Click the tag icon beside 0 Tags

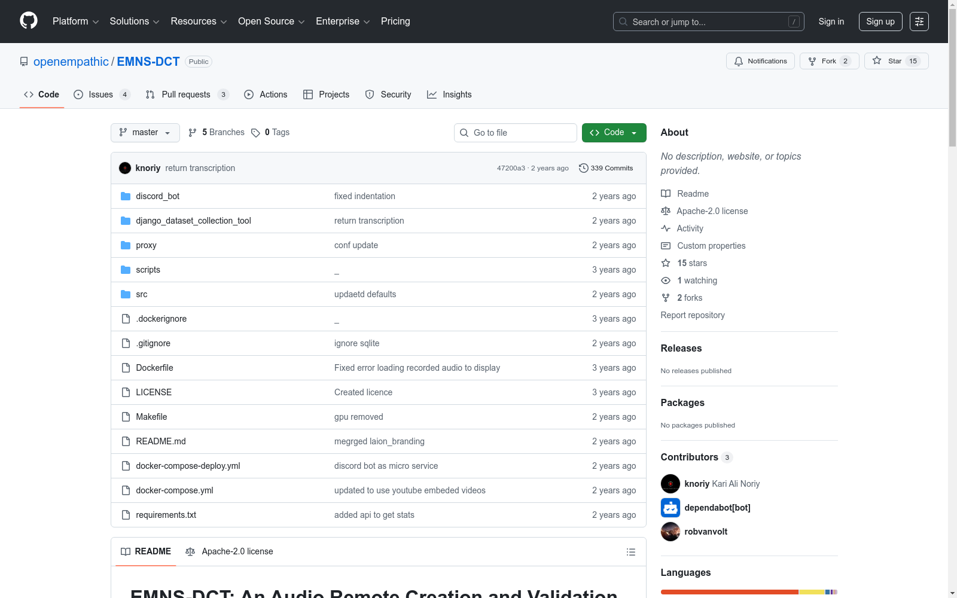coord(255,133)
